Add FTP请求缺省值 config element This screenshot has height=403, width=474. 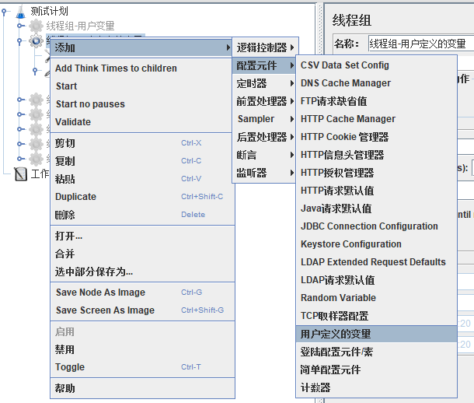click(x=376, y=101)
